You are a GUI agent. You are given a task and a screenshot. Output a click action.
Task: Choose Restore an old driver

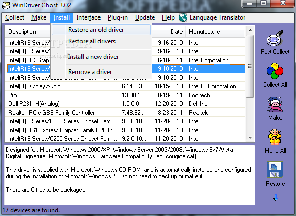101,30
